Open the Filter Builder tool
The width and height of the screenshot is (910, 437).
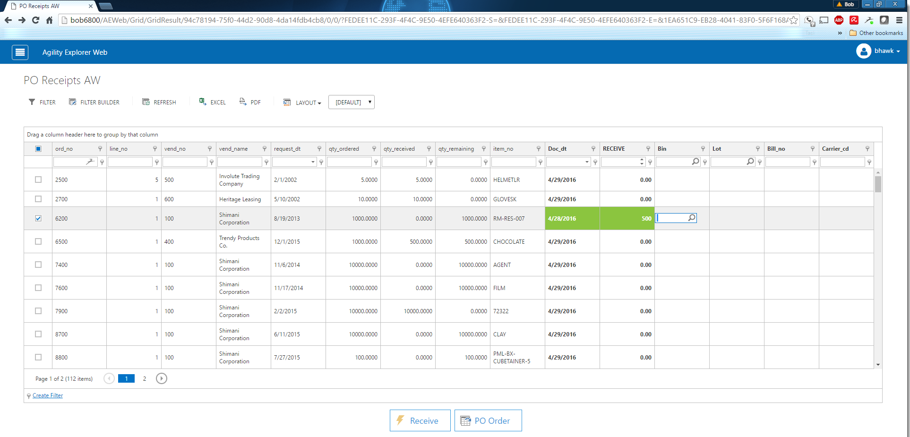point(94,102)
